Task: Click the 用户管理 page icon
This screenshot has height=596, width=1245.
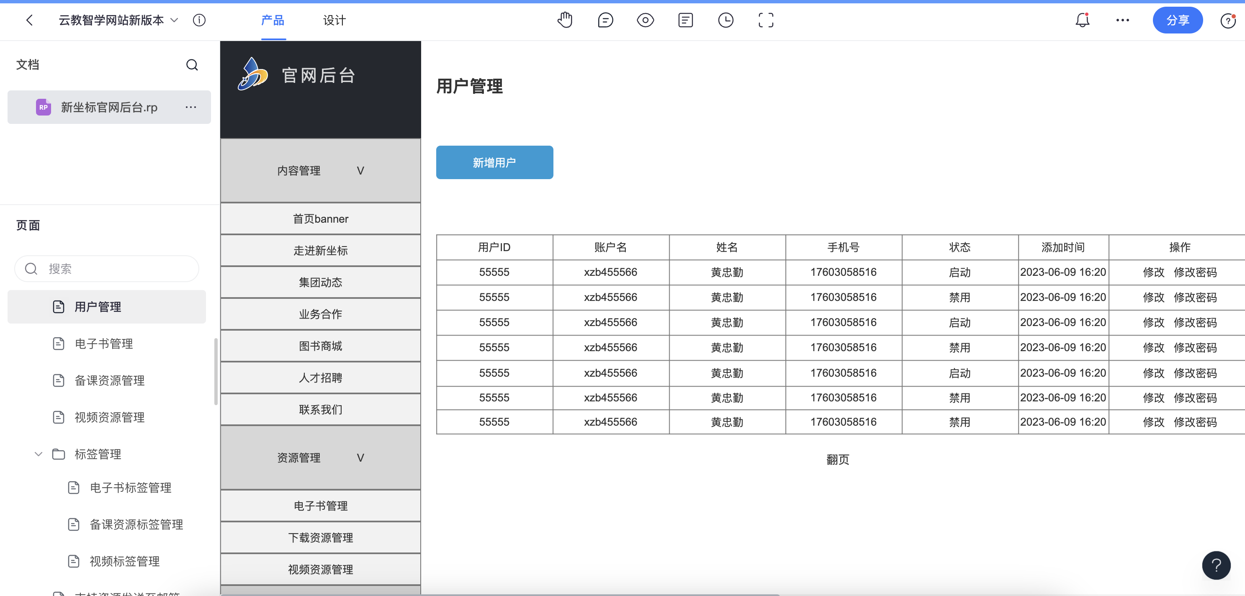Action: point(59,306)
